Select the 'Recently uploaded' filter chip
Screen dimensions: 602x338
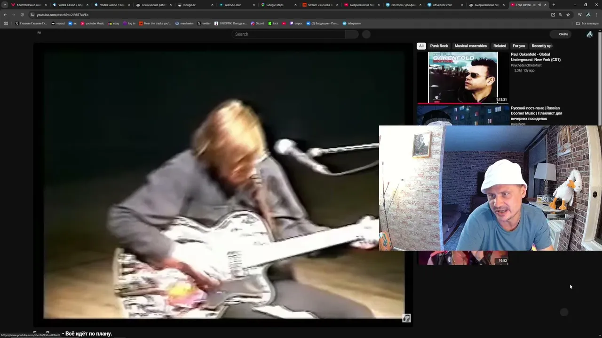coord(542,46)
